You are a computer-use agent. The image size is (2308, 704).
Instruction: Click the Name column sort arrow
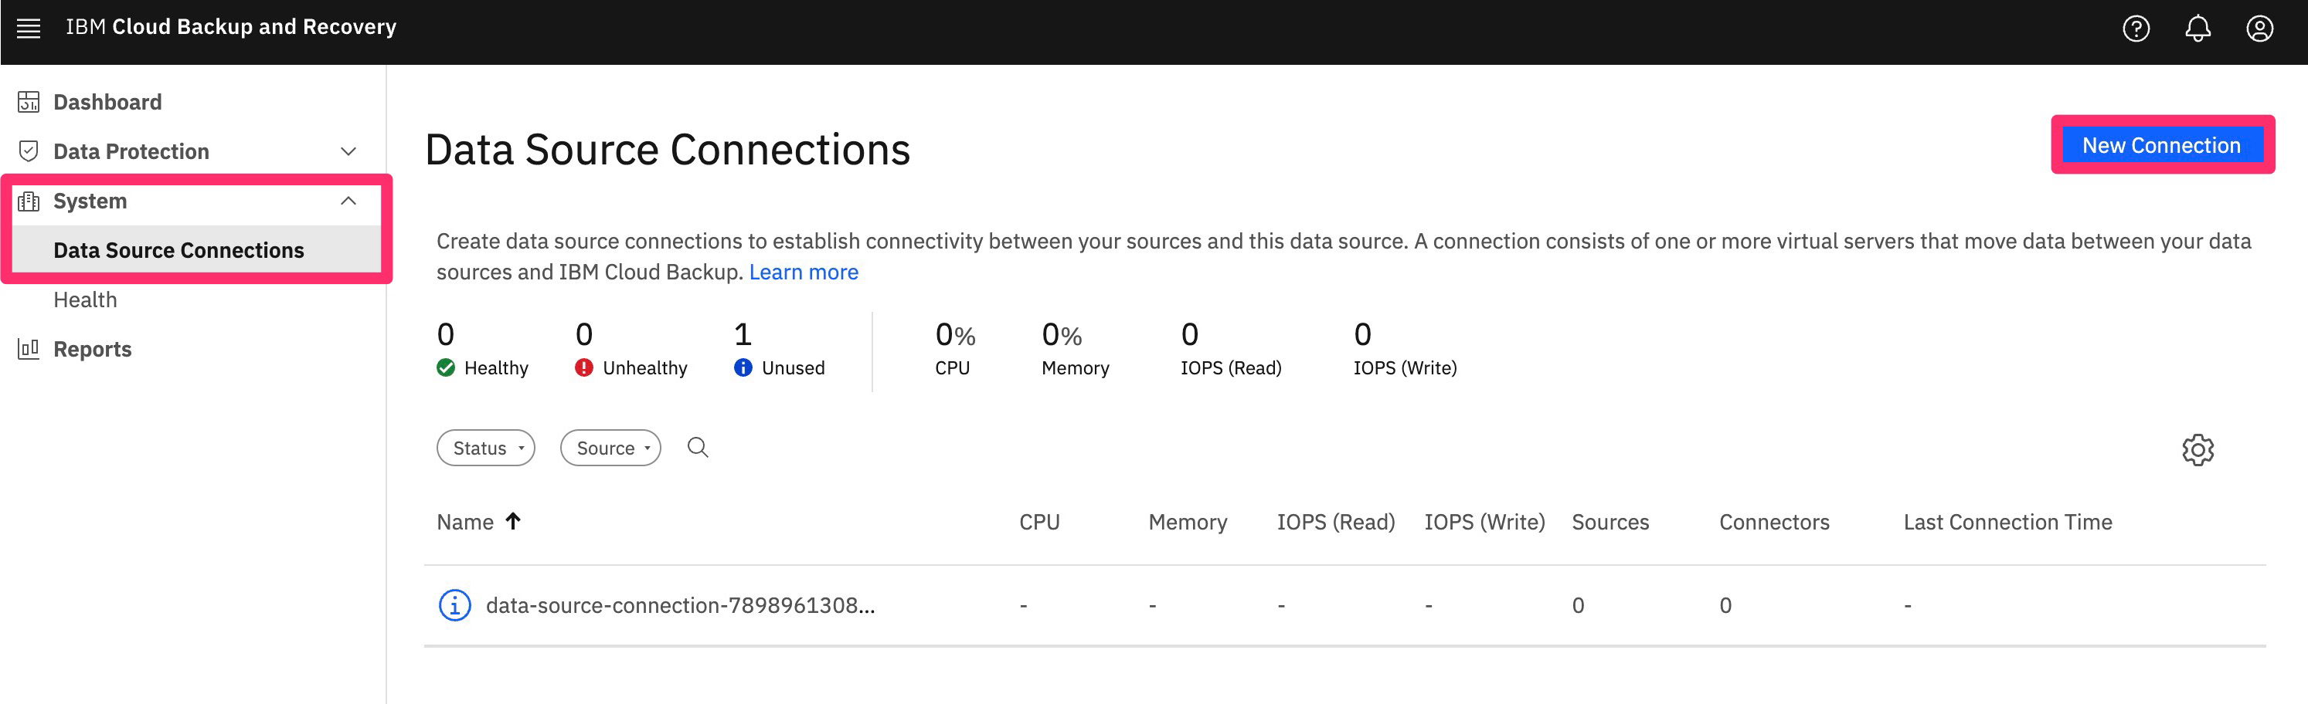pos(513,522)
